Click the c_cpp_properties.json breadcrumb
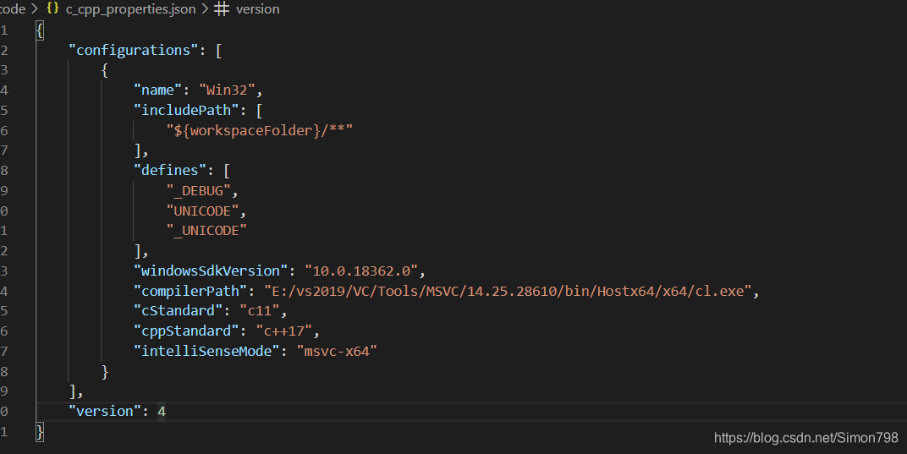907x454 pixels. 131,9
